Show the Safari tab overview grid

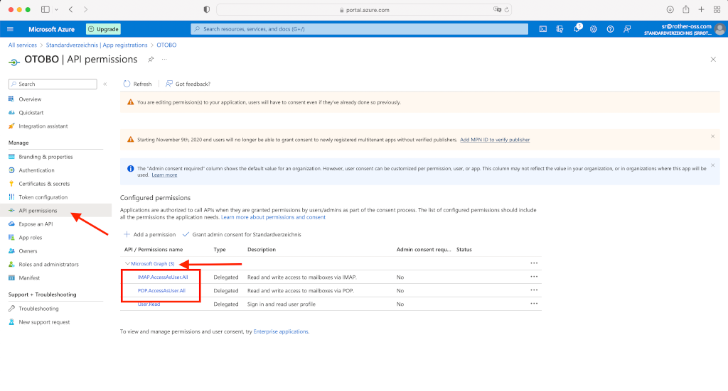coord(717,9)
